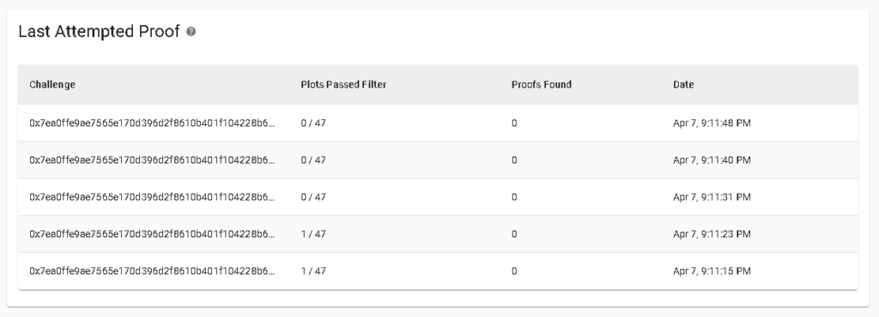Select challenge hash in the 9:11:15 PM row

point(153,271)
